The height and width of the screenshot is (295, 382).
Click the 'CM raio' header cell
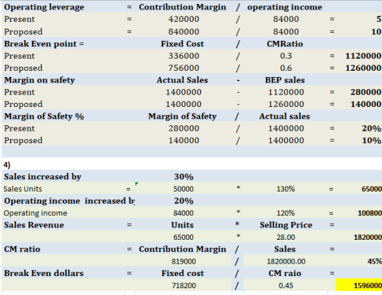point(285,273)
